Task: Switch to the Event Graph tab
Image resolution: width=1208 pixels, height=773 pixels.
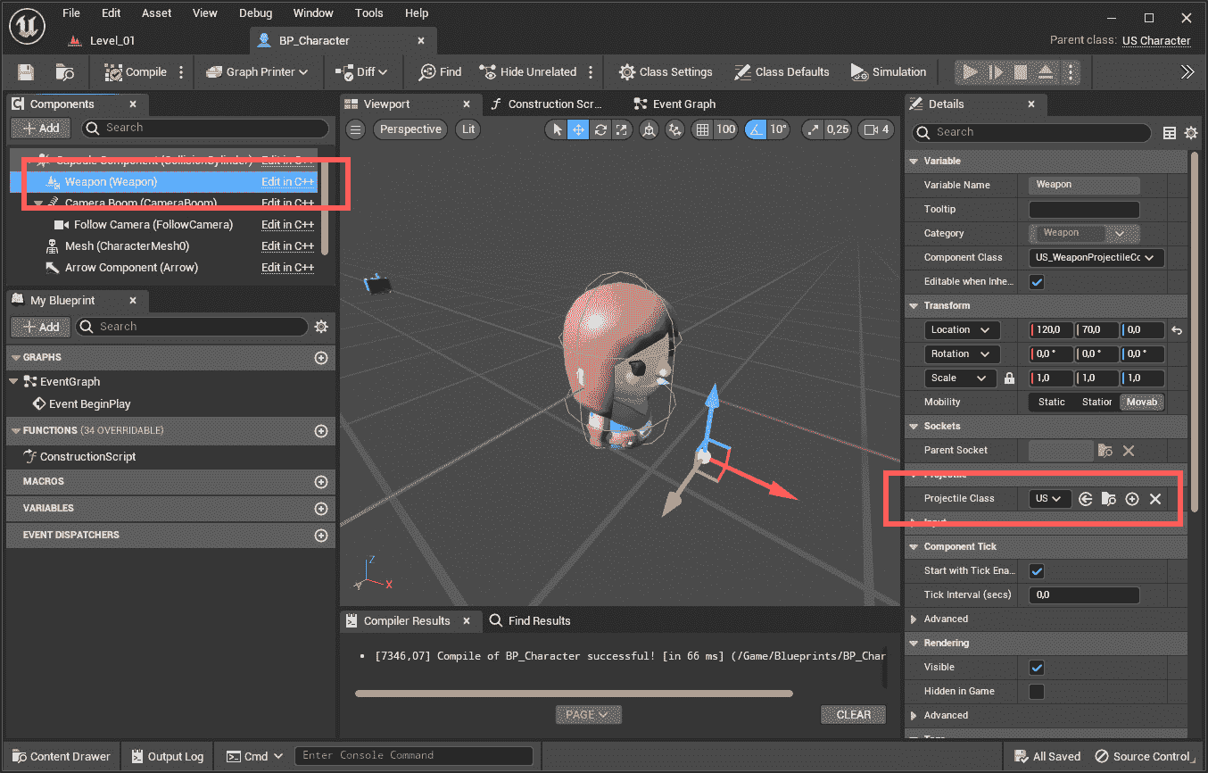Action: click(683, 104)
